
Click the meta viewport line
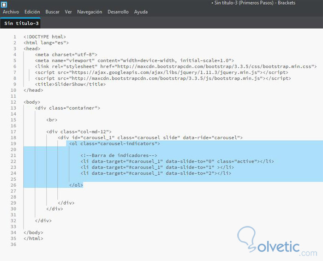click(135, 60)
